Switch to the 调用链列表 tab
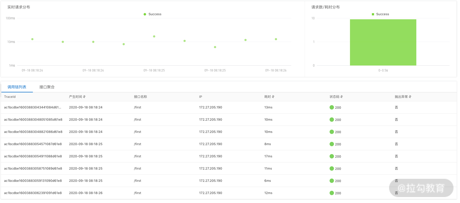 (17, 87)
